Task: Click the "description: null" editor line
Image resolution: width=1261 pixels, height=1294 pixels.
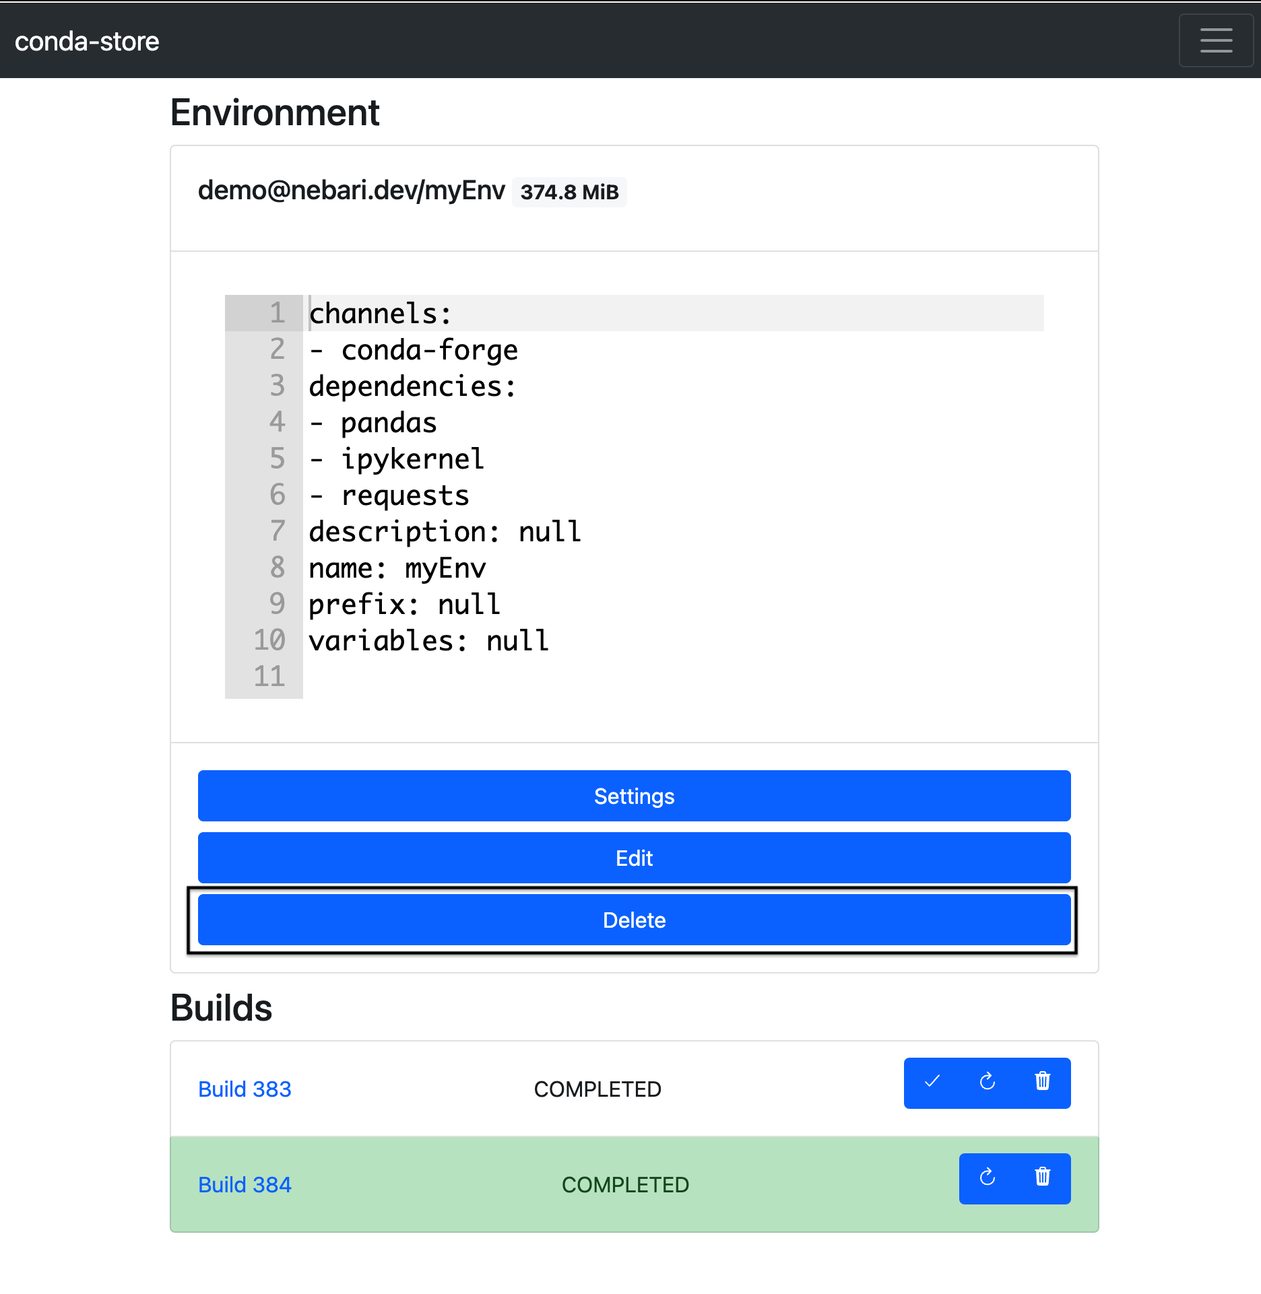Action: click(x=445, y=532)
